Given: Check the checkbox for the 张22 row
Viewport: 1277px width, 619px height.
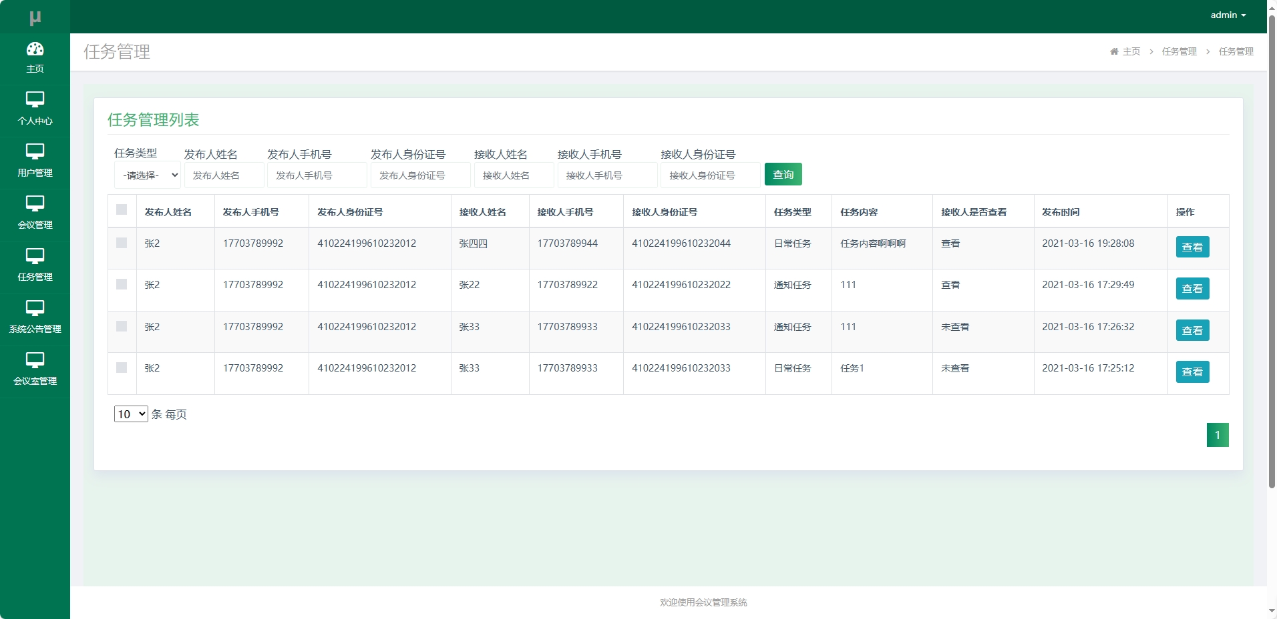Looking at the screenshot, I should 122,285.
